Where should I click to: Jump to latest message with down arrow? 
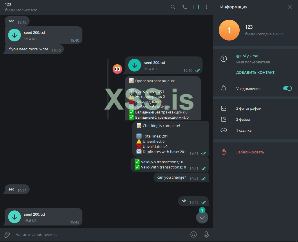[202, 217]
